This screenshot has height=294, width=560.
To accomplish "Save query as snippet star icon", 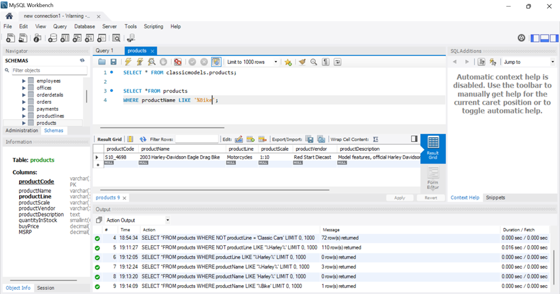I will coord(288,62).
